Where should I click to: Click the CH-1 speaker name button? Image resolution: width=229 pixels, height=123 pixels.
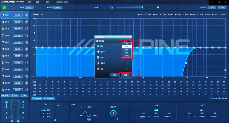17,15
